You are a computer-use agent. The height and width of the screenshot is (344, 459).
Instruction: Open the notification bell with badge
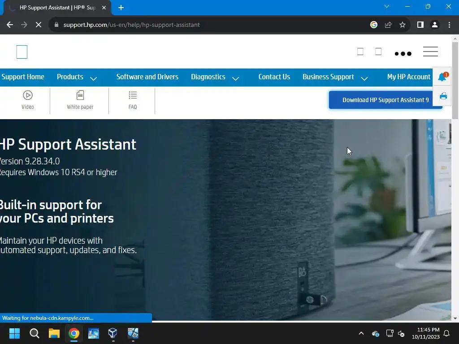click(442, 77)
